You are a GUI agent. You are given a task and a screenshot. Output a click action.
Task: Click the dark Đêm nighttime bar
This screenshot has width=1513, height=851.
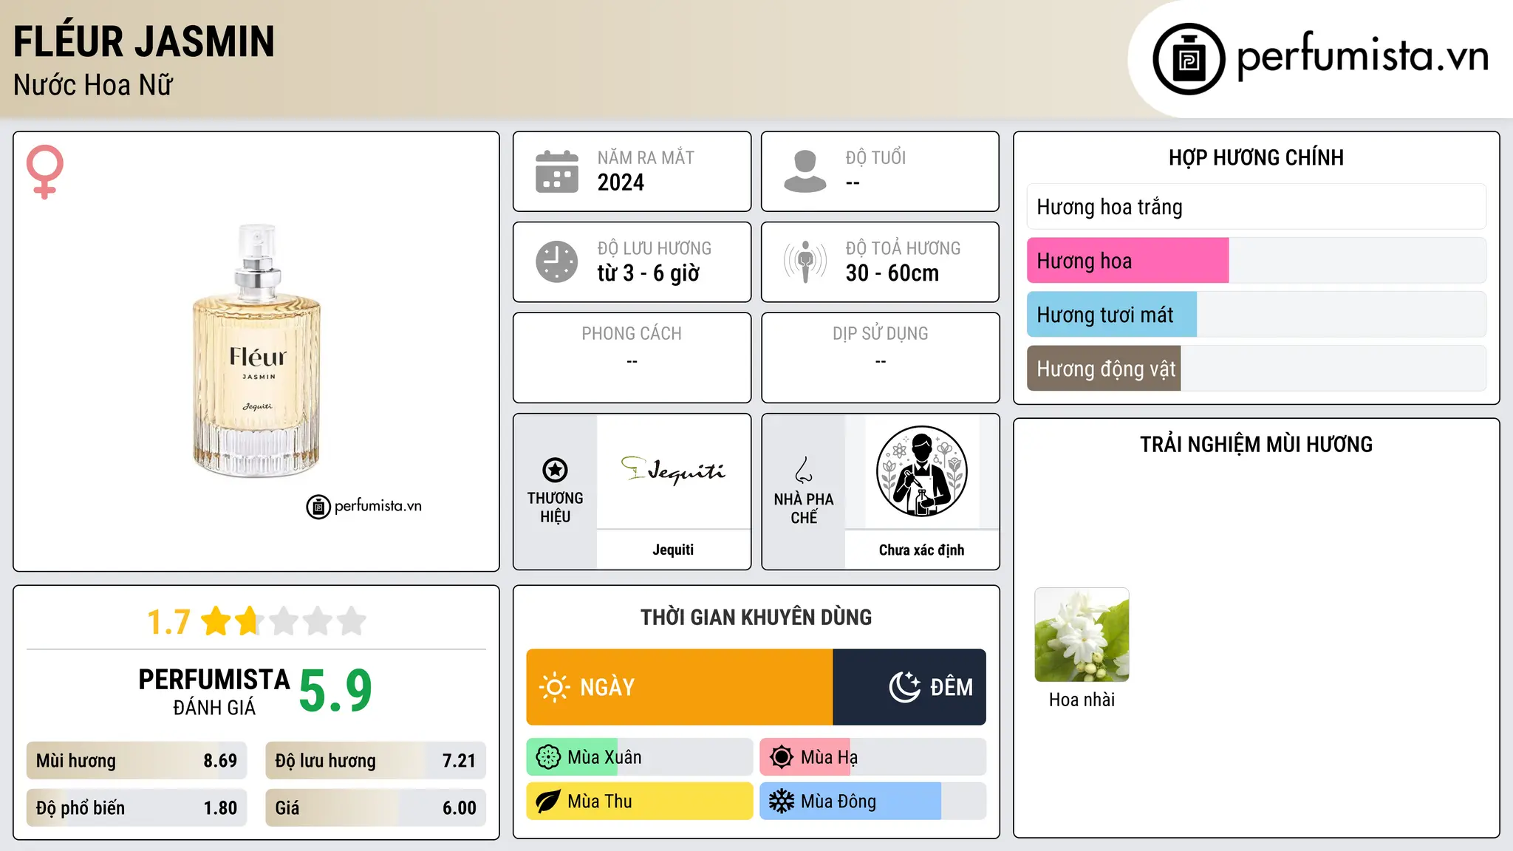click(909, 687)
